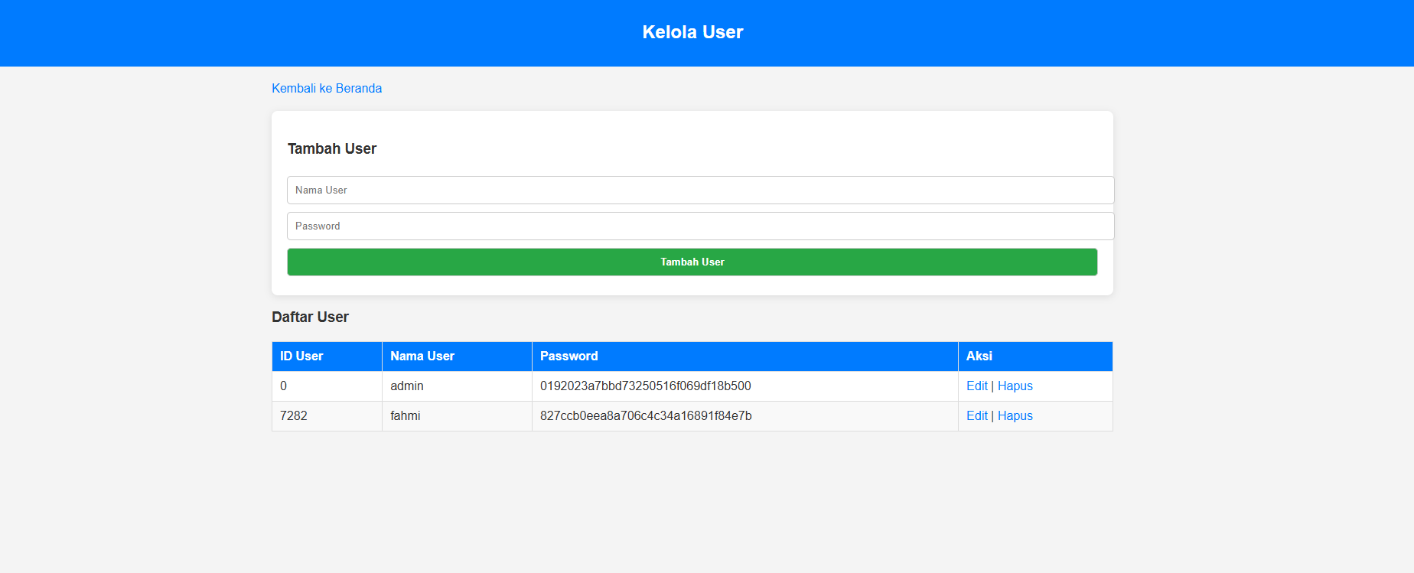Select the Nama User column header
The image size is (1414, 573).
tap(457, 356)
